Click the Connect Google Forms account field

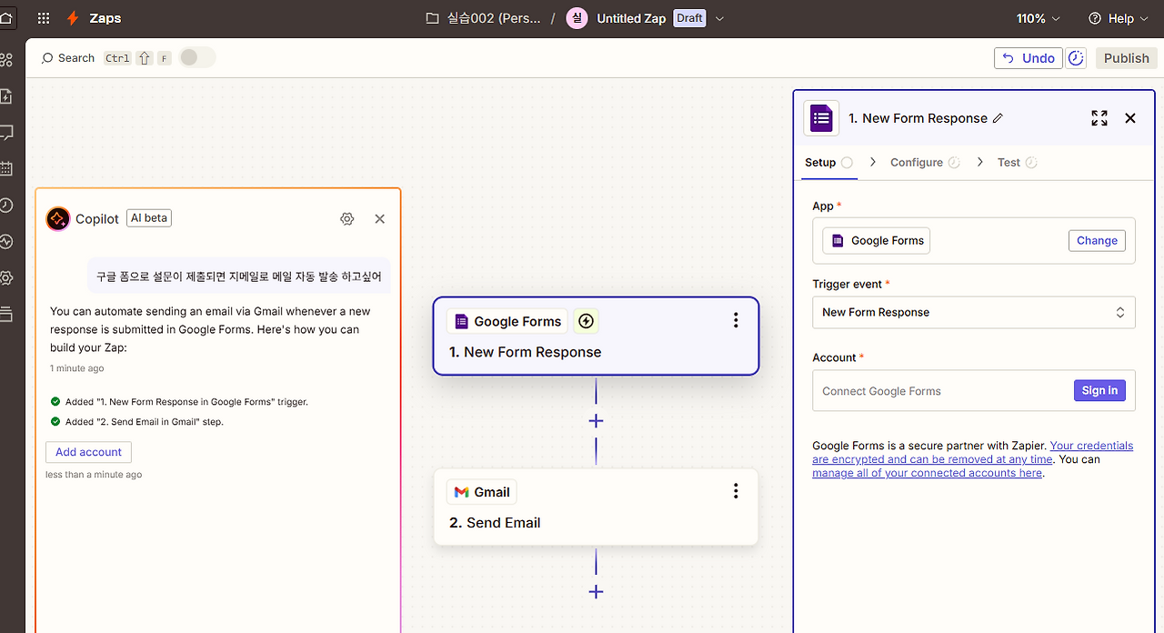pos(974,391)
